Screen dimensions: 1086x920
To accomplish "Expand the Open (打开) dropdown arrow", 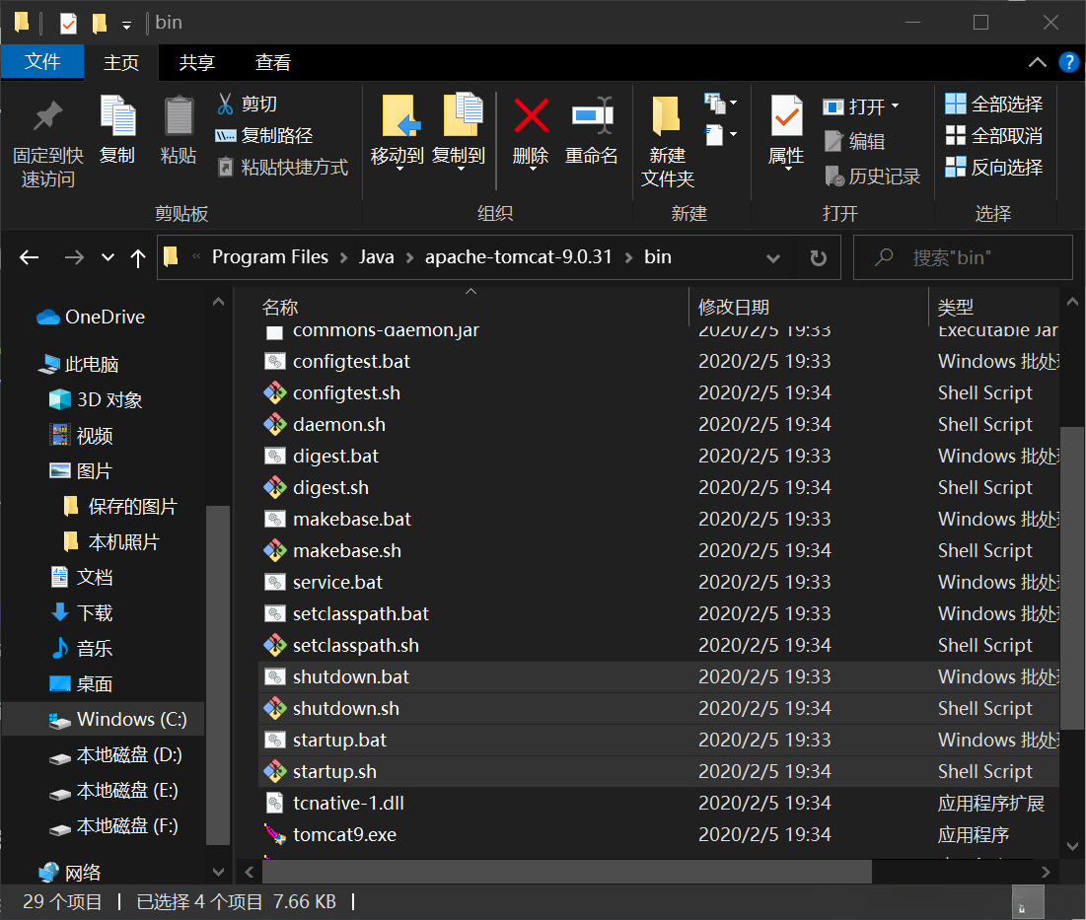I will point(895,106).
